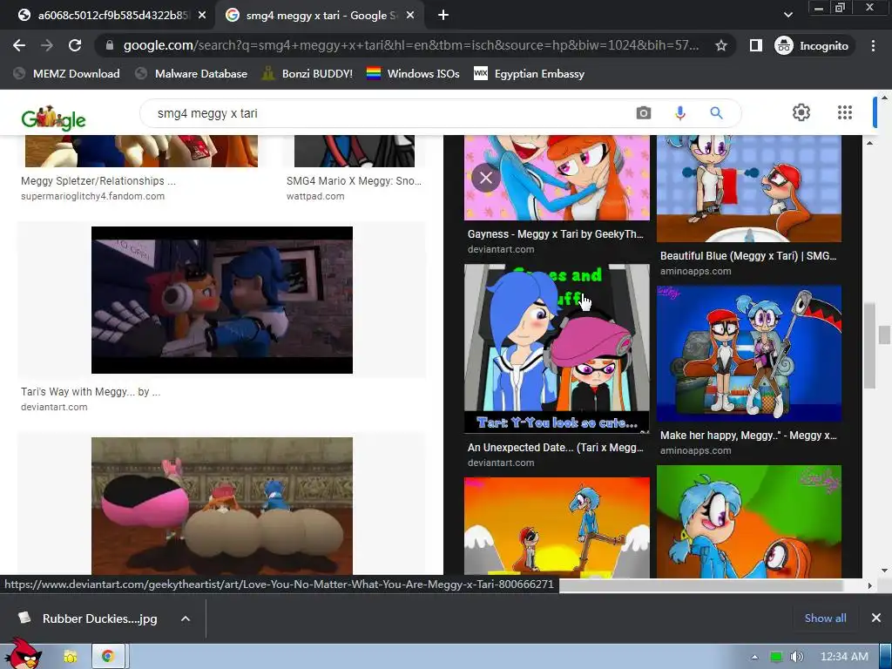Screen dimensions: 892x669
Task: Open the SMG4 Mario X Meggy wattpad result
Action: tap(354, 181)
